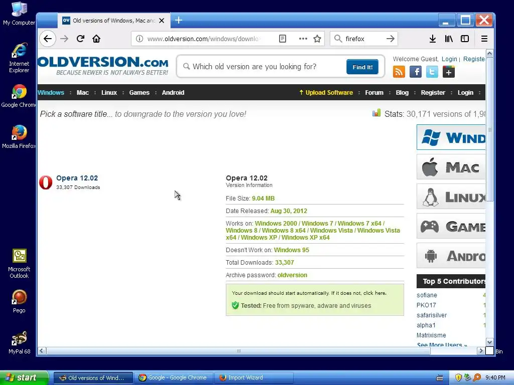Screen dimensions: 514x385
Task: Click the Aug 30, 2012 release date
Action: (x=289, y=211)
